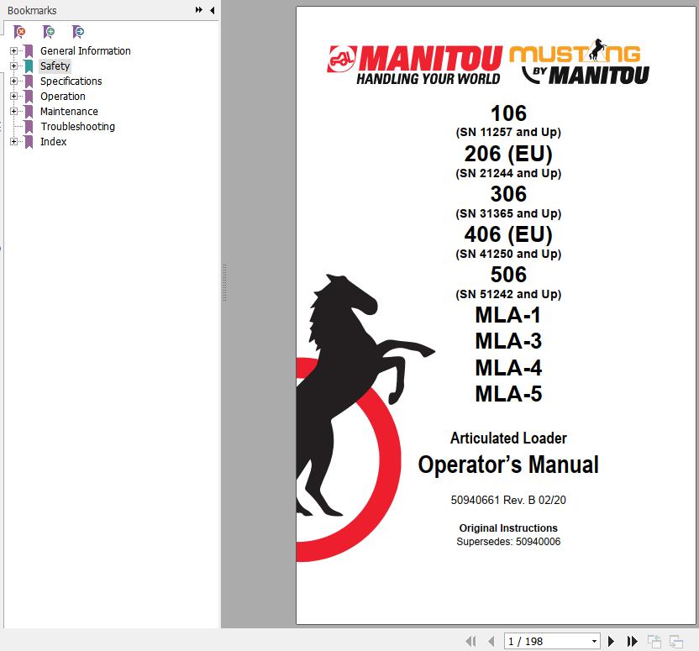This screenshot has width=699, height=651.
Task: Click the 'MLA-3' model text
Action: coord(508,341)
